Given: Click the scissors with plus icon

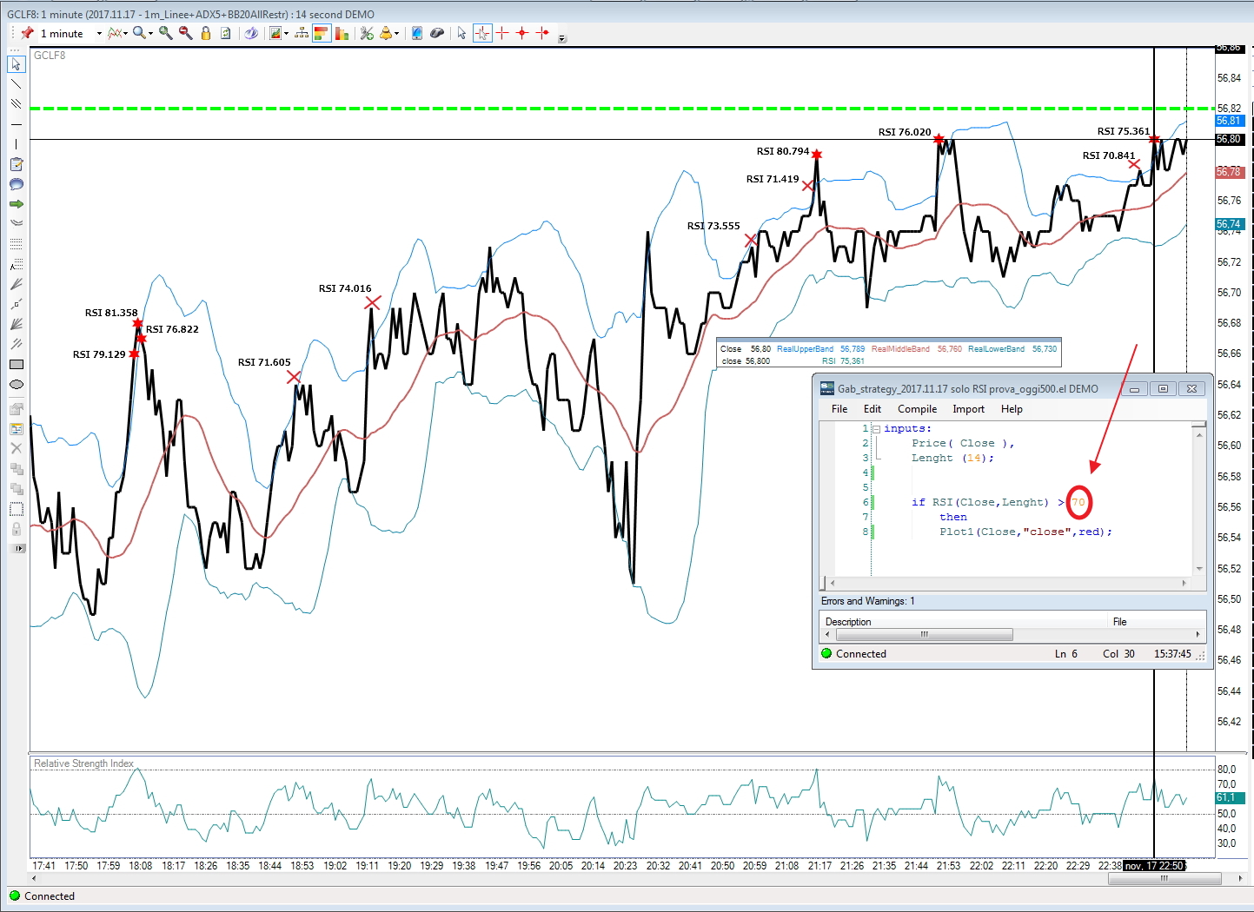Looking at the screenshot, I should click(x=367, y=33).
